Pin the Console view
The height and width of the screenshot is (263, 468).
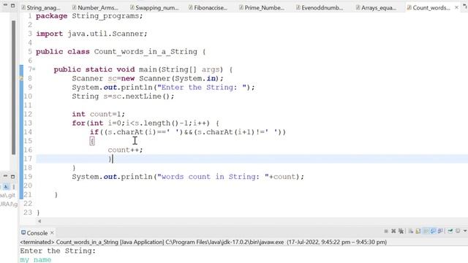click(450, 231)
